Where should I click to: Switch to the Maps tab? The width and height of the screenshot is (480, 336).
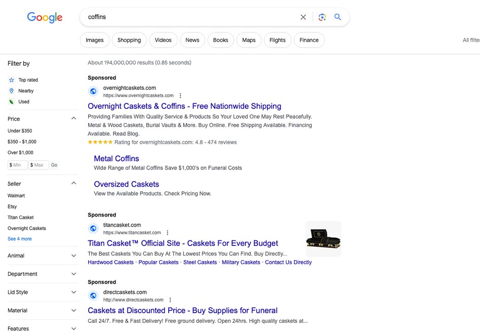coord(249,40)
